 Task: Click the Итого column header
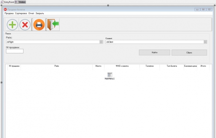coord(203,66)
